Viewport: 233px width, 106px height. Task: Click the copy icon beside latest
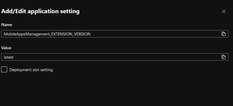[224, 57]
